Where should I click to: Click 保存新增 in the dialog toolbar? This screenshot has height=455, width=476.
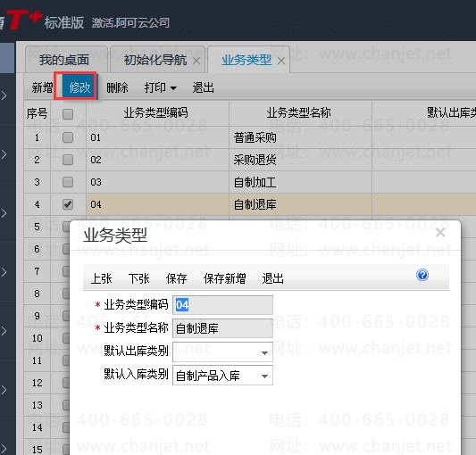click(x=224, y=278)
